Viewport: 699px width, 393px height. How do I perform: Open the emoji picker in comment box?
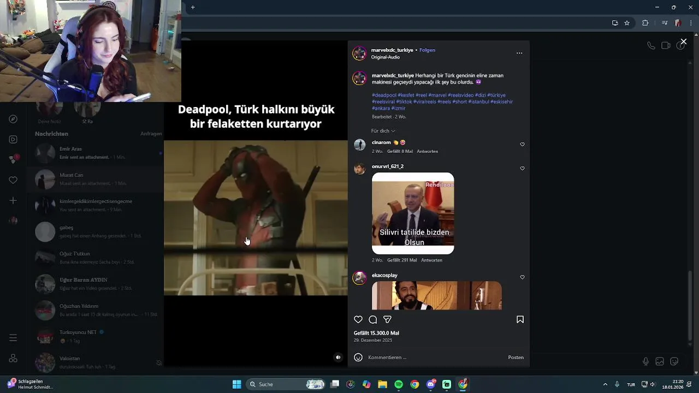click(358, 358)
